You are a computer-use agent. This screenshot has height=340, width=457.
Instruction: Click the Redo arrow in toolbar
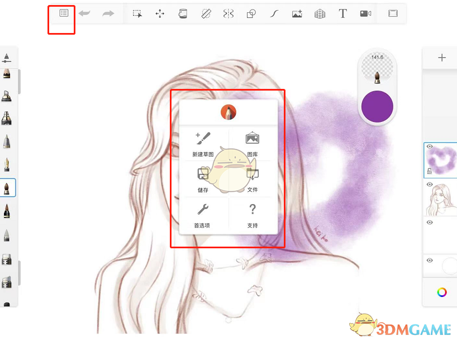(x=107, y=13)
